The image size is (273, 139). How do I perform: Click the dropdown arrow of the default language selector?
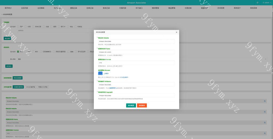point(266,59)
